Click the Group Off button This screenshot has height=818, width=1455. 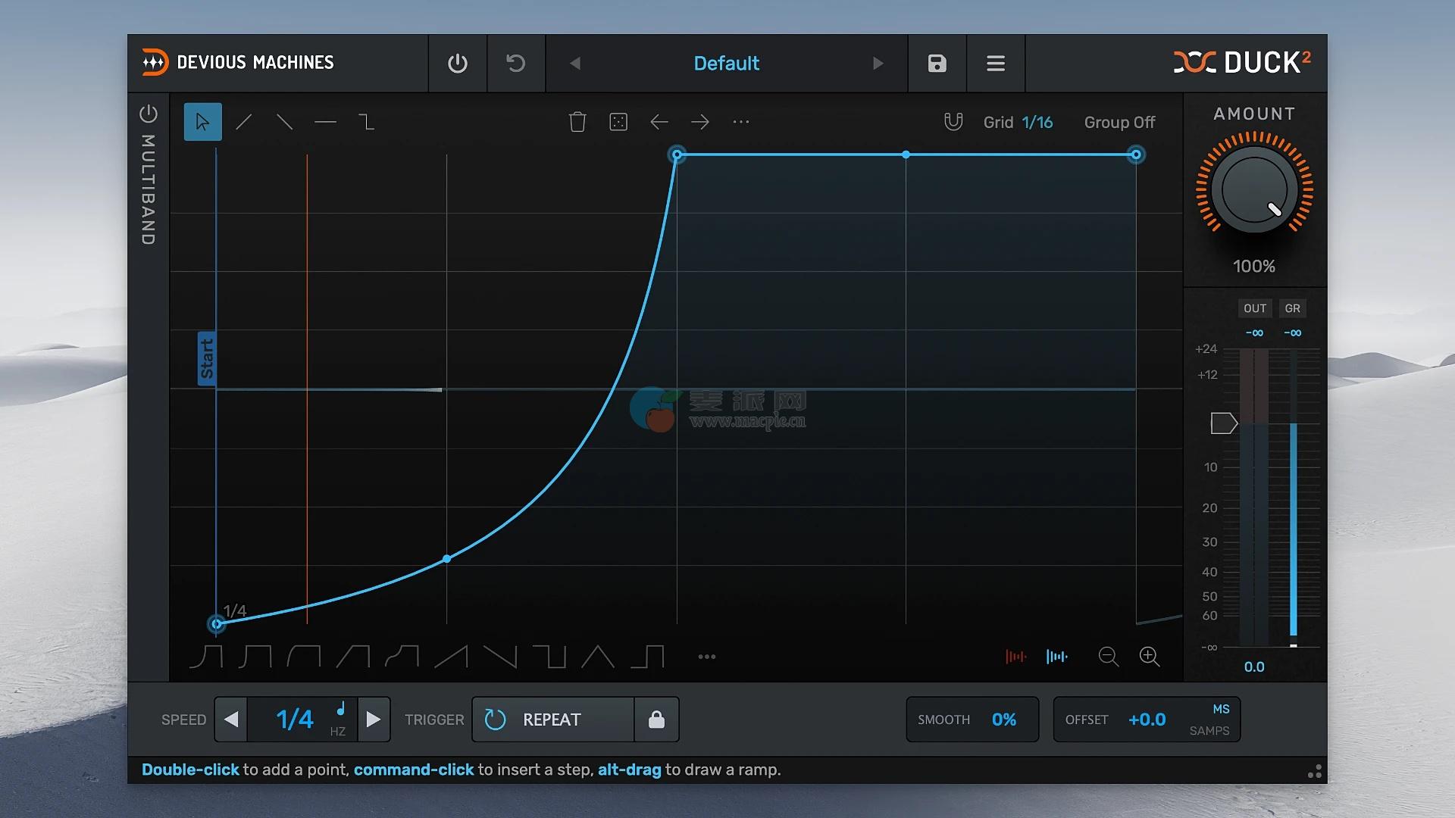1119,123
